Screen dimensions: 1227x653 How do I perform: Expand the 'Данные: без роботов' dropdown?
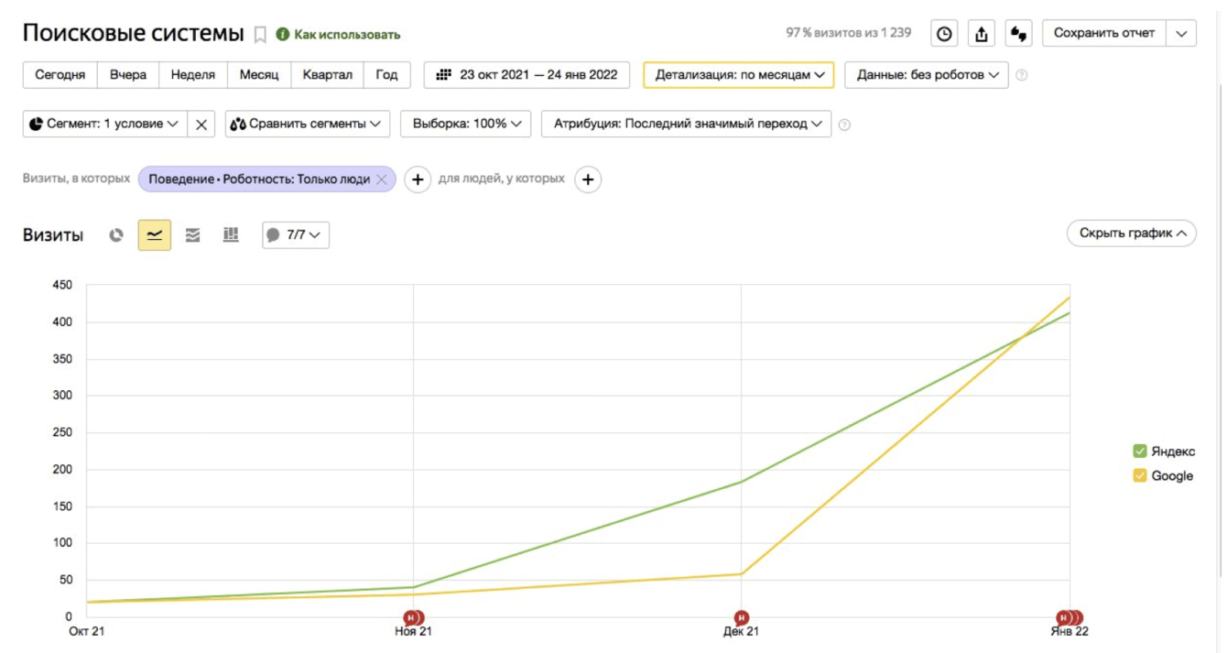[x=927, y=75]
